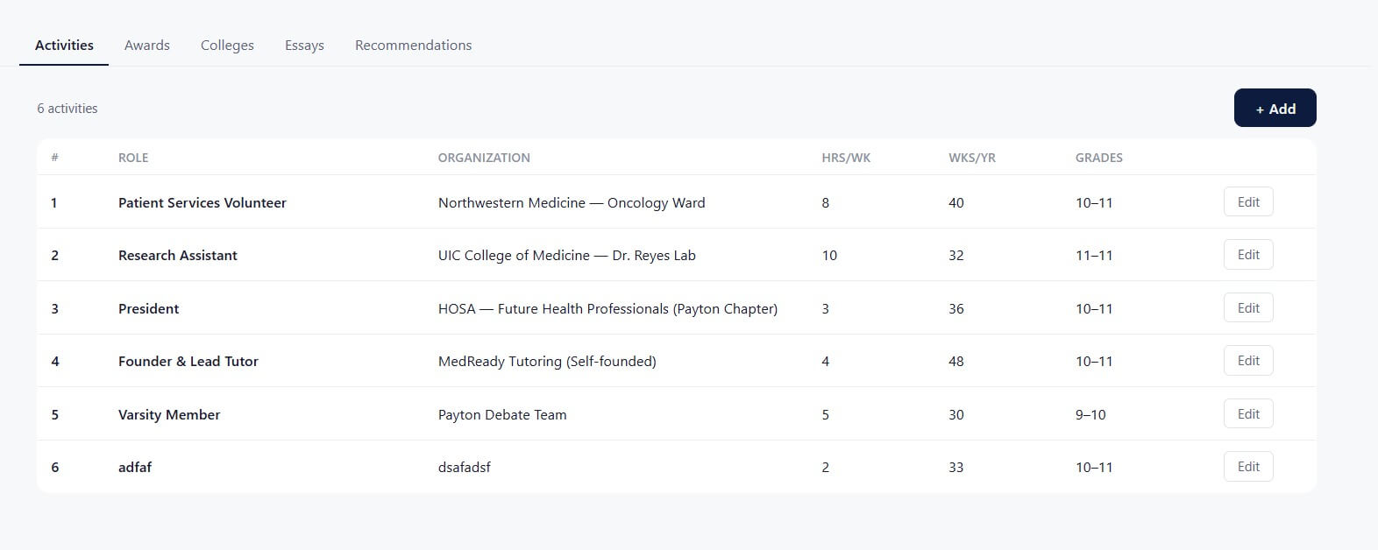1378x550 pixels.
Task: Edit the adfaf activity row
Action: [1247, 467]
